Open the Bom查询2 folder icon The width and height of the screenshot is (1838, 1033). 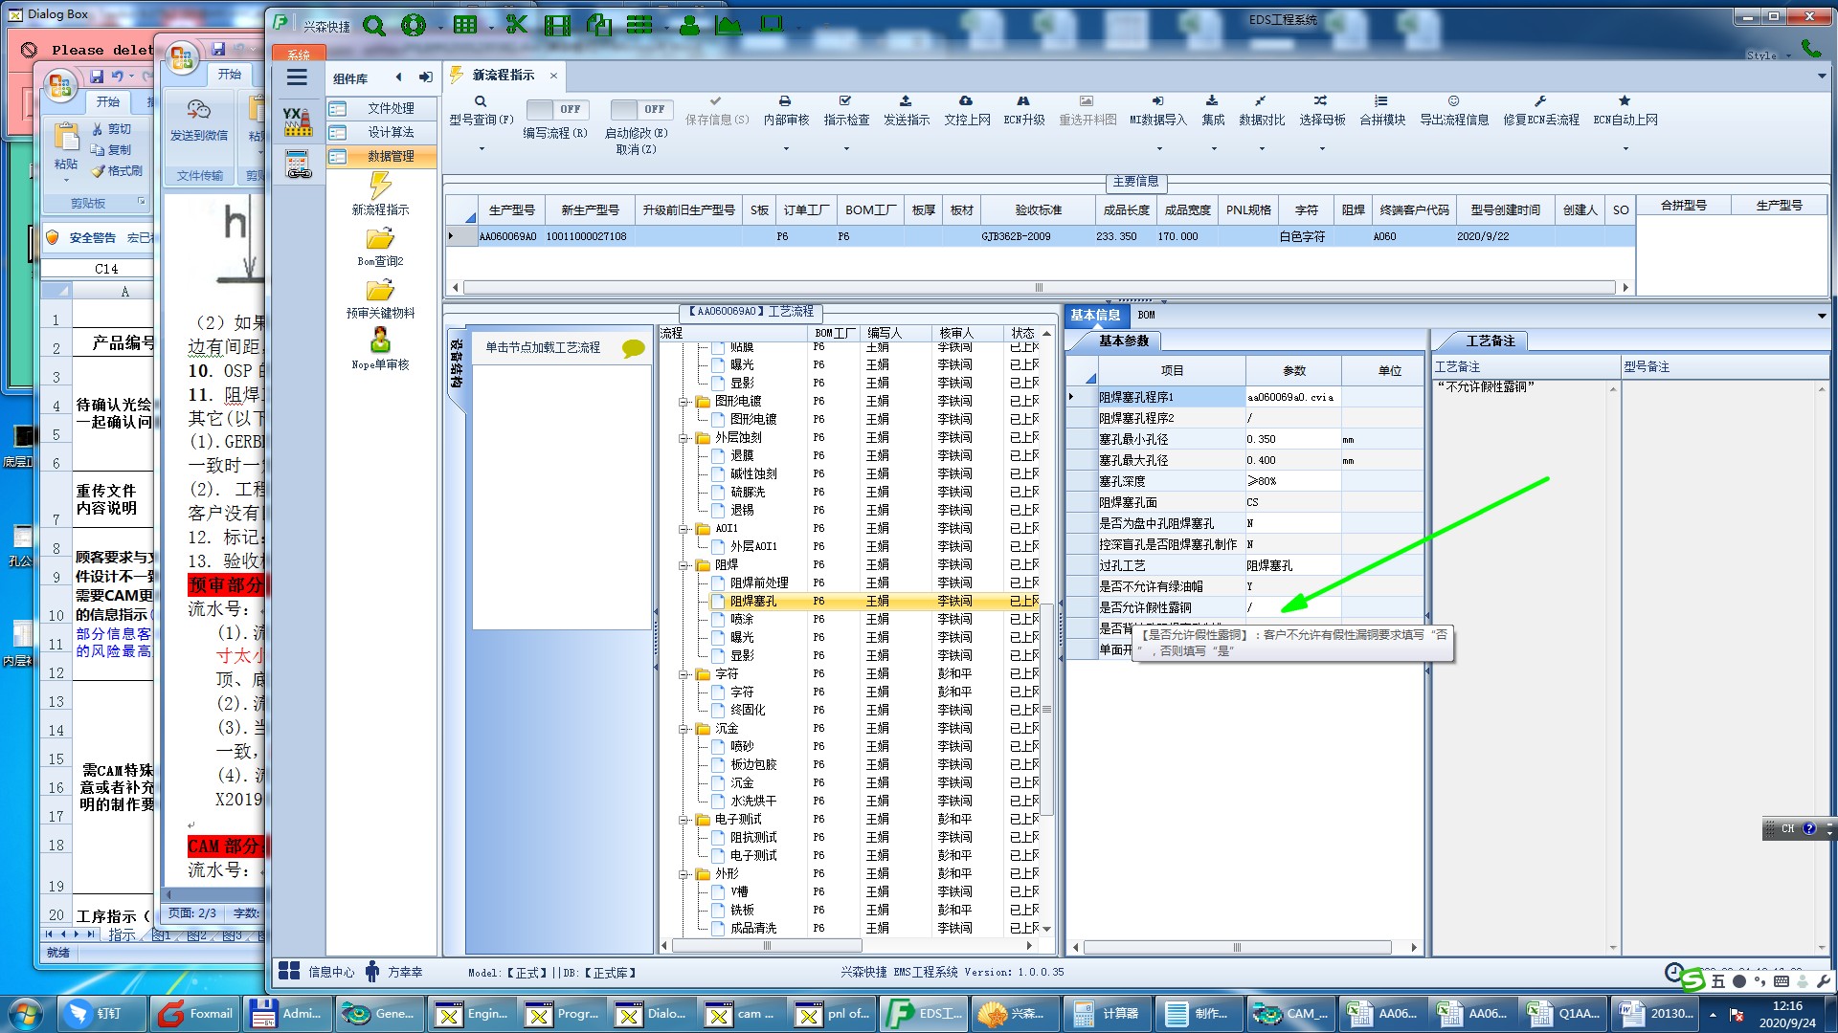(380, 238)
